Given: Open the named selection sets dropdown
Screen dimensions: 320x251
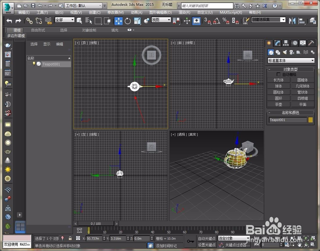Looking at the screenshot, I should (x=268, y=20).
